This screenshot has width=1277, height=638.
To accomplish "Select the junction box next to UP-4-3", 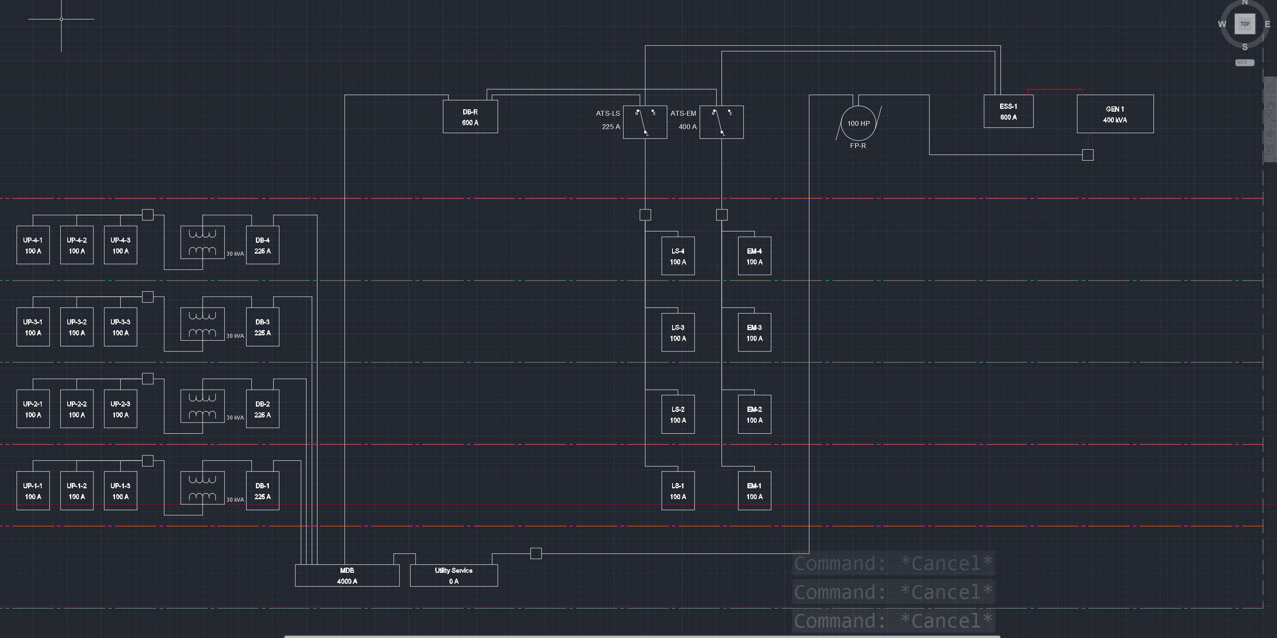I will pyautogui.click(x=148, y=214).
